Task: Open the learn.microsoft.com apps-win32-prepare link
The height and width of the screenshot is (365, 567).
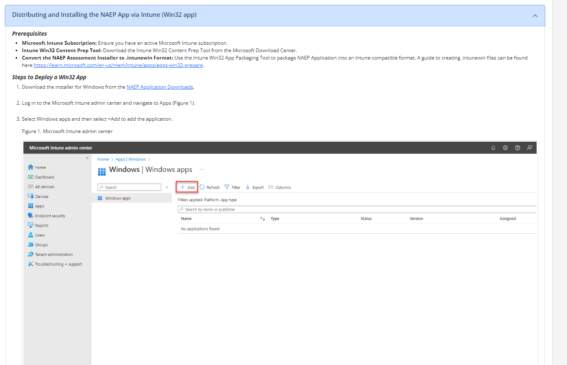Action: click(x=118, y=65)
